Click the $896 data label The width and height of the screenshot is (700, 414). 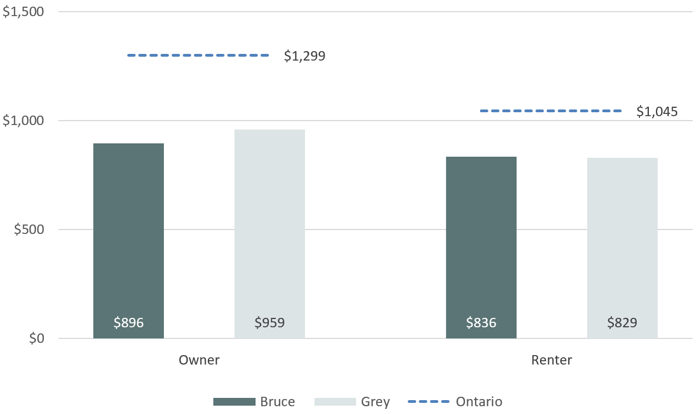coord(128,323)
